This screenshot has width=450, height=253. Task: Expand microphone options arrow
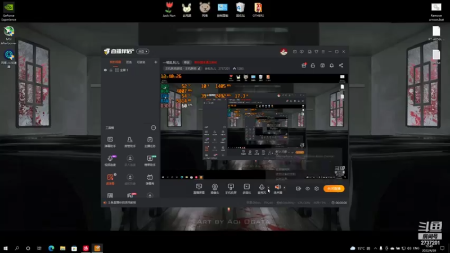(268, 188)
